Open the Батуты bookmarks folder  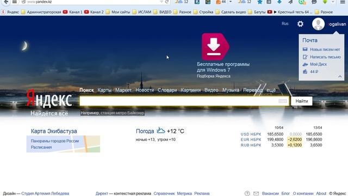pos(257,12)
